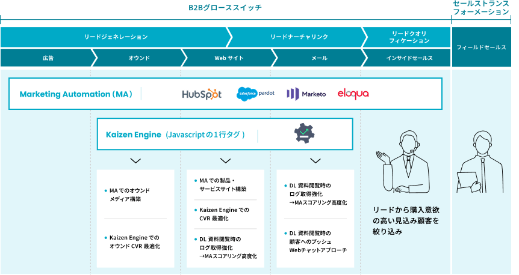The width and height of the screenshot is (519, 275).
Task: Click Kaizen Engine での CVR 最適化 item
Action: (x=224, y=214)
